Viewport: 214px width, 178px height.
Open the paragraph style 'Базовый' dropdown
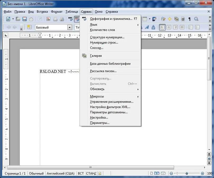click(x=69, y=27)
